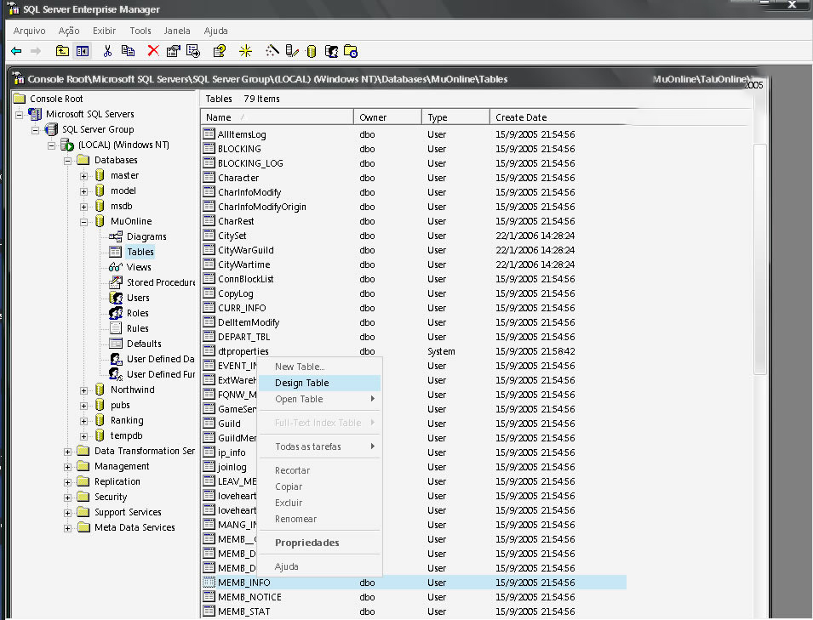Select the MEMB_NOTICE table row
Viewport: 813px width, 620px height.
249,597
